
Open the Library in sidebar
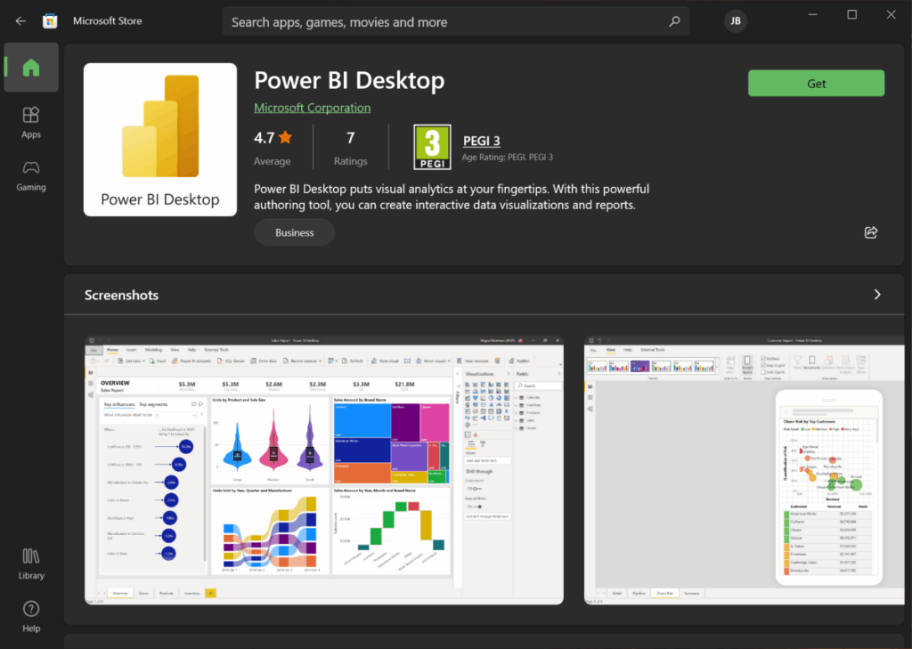pyautogui.click(x=31, y=563)
